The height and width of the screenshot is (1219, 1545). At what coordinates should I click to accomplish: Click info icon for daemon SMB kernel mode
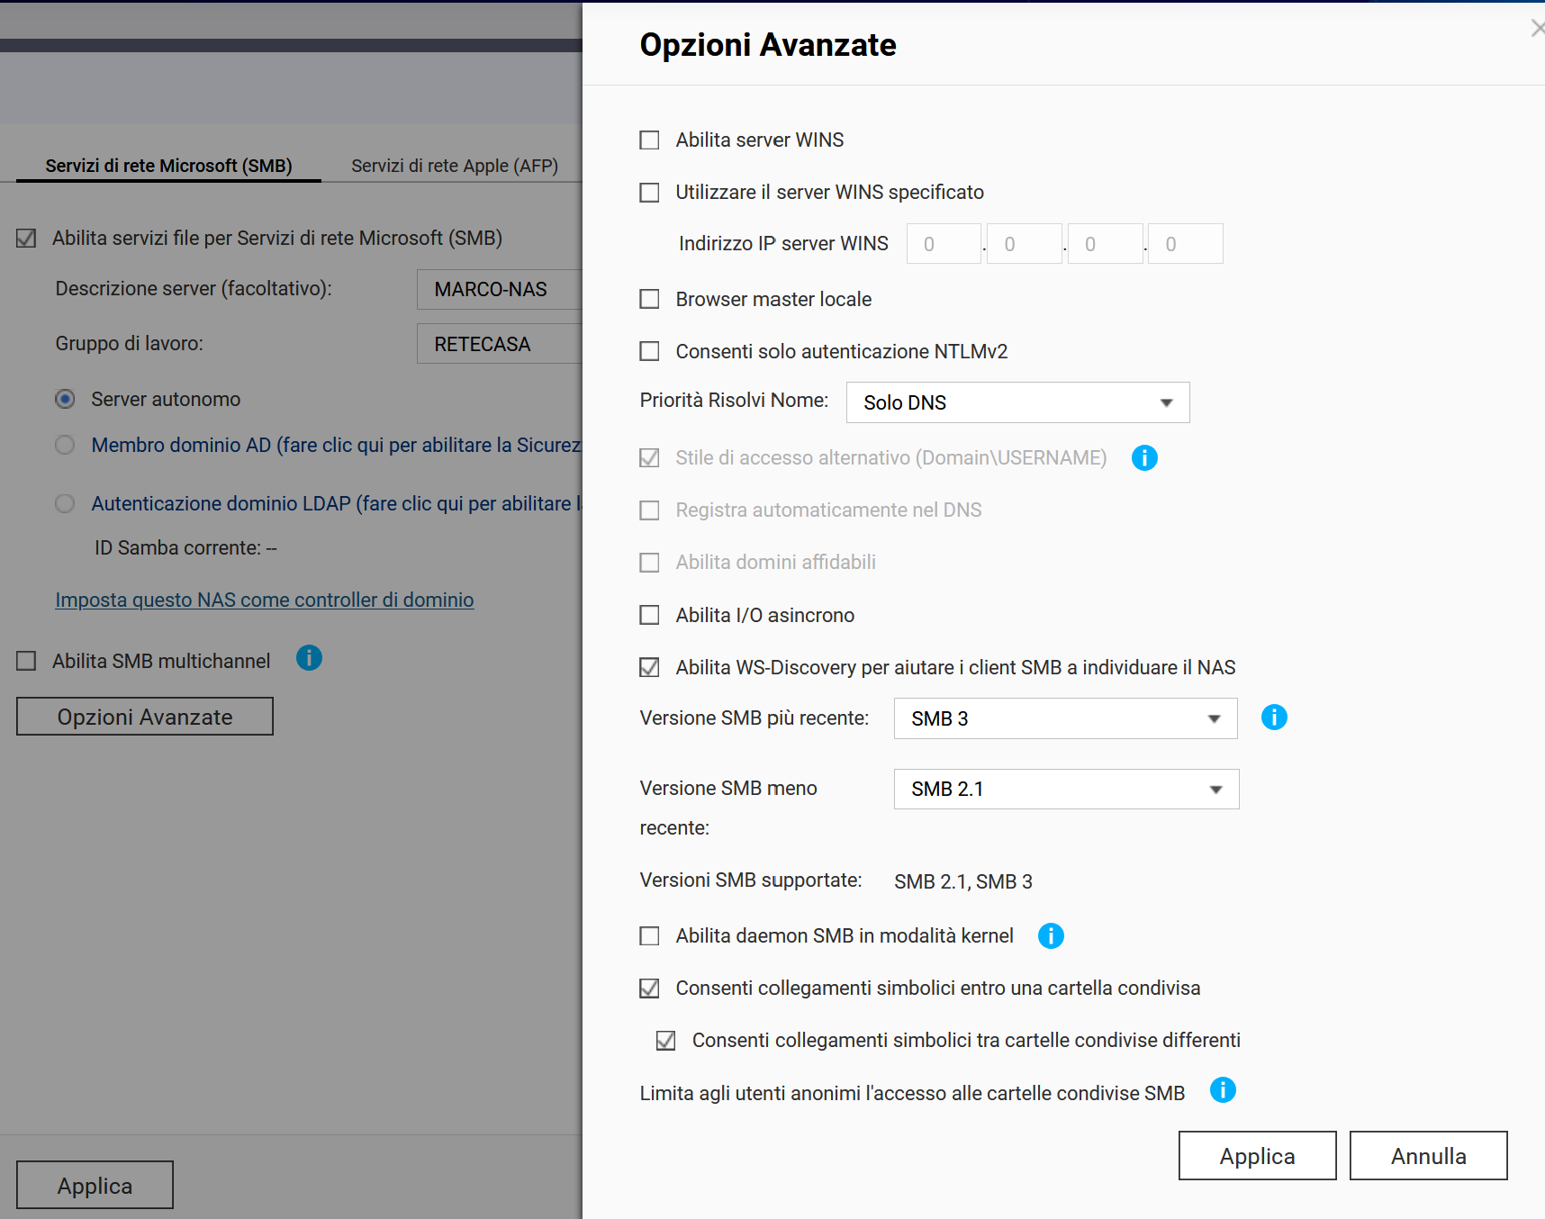coord(1050,936)
